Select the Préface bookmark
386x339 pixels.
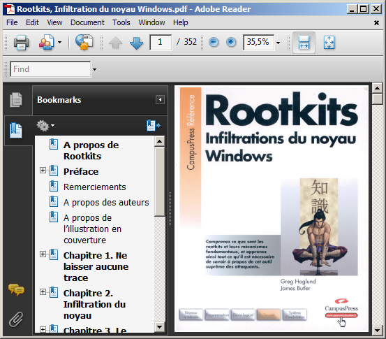pos(81,171)
